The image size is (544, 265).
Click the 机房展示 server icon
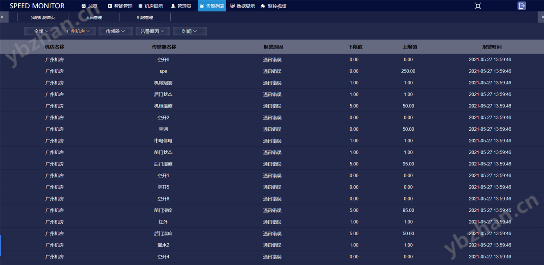click(x=140, y=6)
